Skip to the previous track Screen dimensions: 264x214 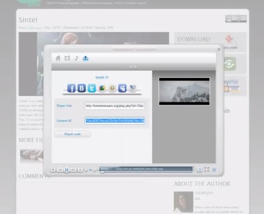[60, 170]
